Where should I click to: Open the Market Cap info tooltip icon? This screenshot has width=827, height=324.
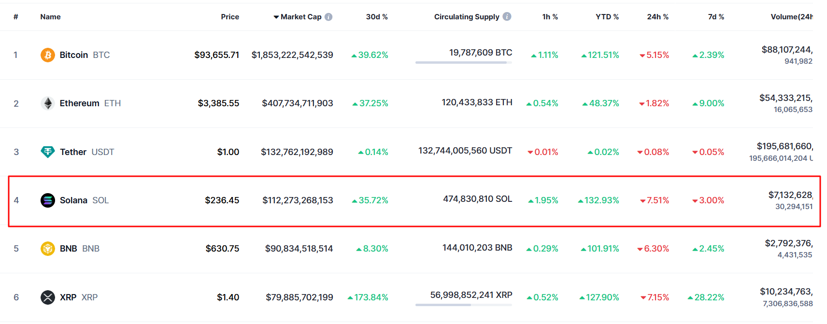pos(329,16)
